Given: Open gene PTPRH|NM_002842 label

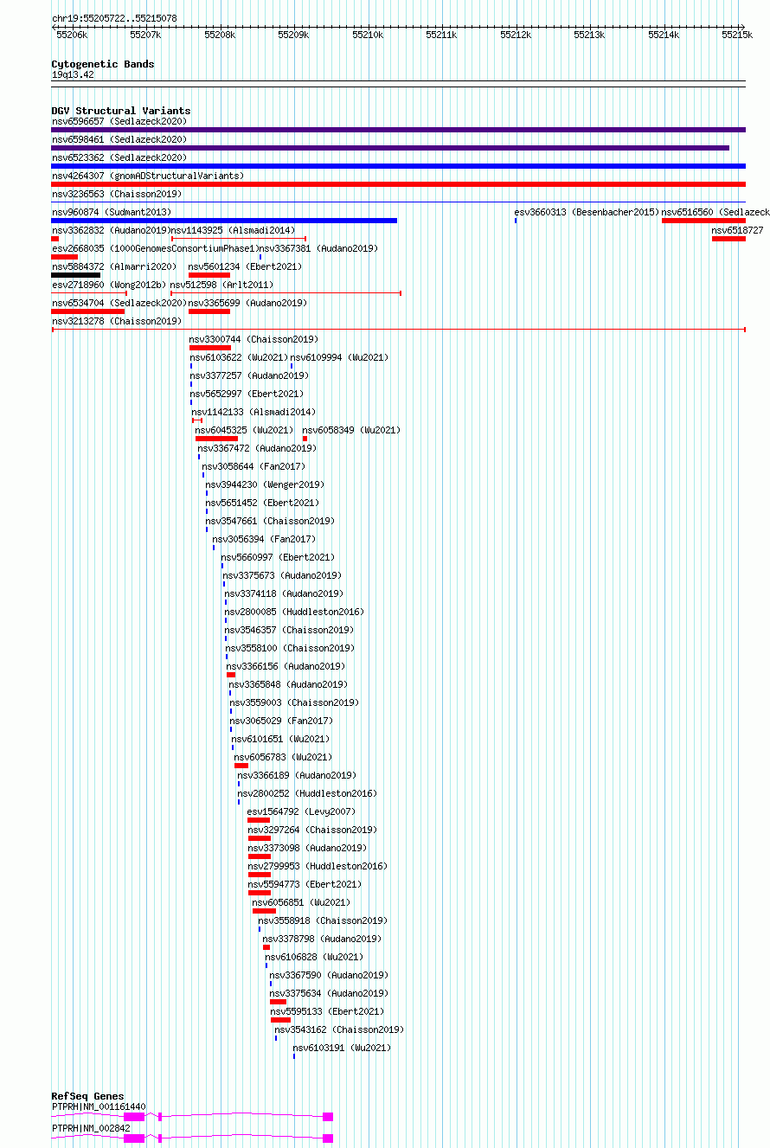Looking at the screenshot, I should 91,1128.
